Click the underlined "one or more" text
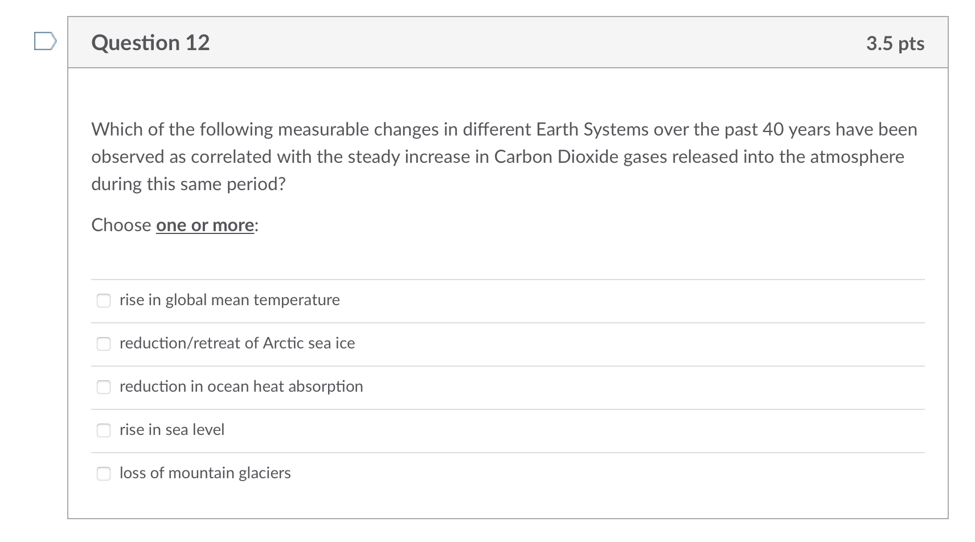975x542 pixels. (x=205, y=225)
